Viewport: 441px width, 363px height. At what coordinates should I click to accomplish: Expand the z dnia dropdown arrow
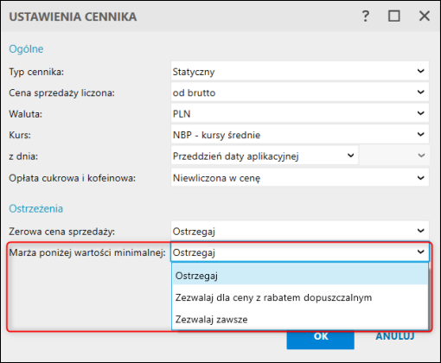(350, 156)
